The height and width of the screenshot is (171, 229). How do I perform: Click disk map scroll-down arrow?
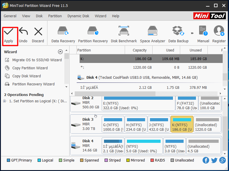coord(225,154)
